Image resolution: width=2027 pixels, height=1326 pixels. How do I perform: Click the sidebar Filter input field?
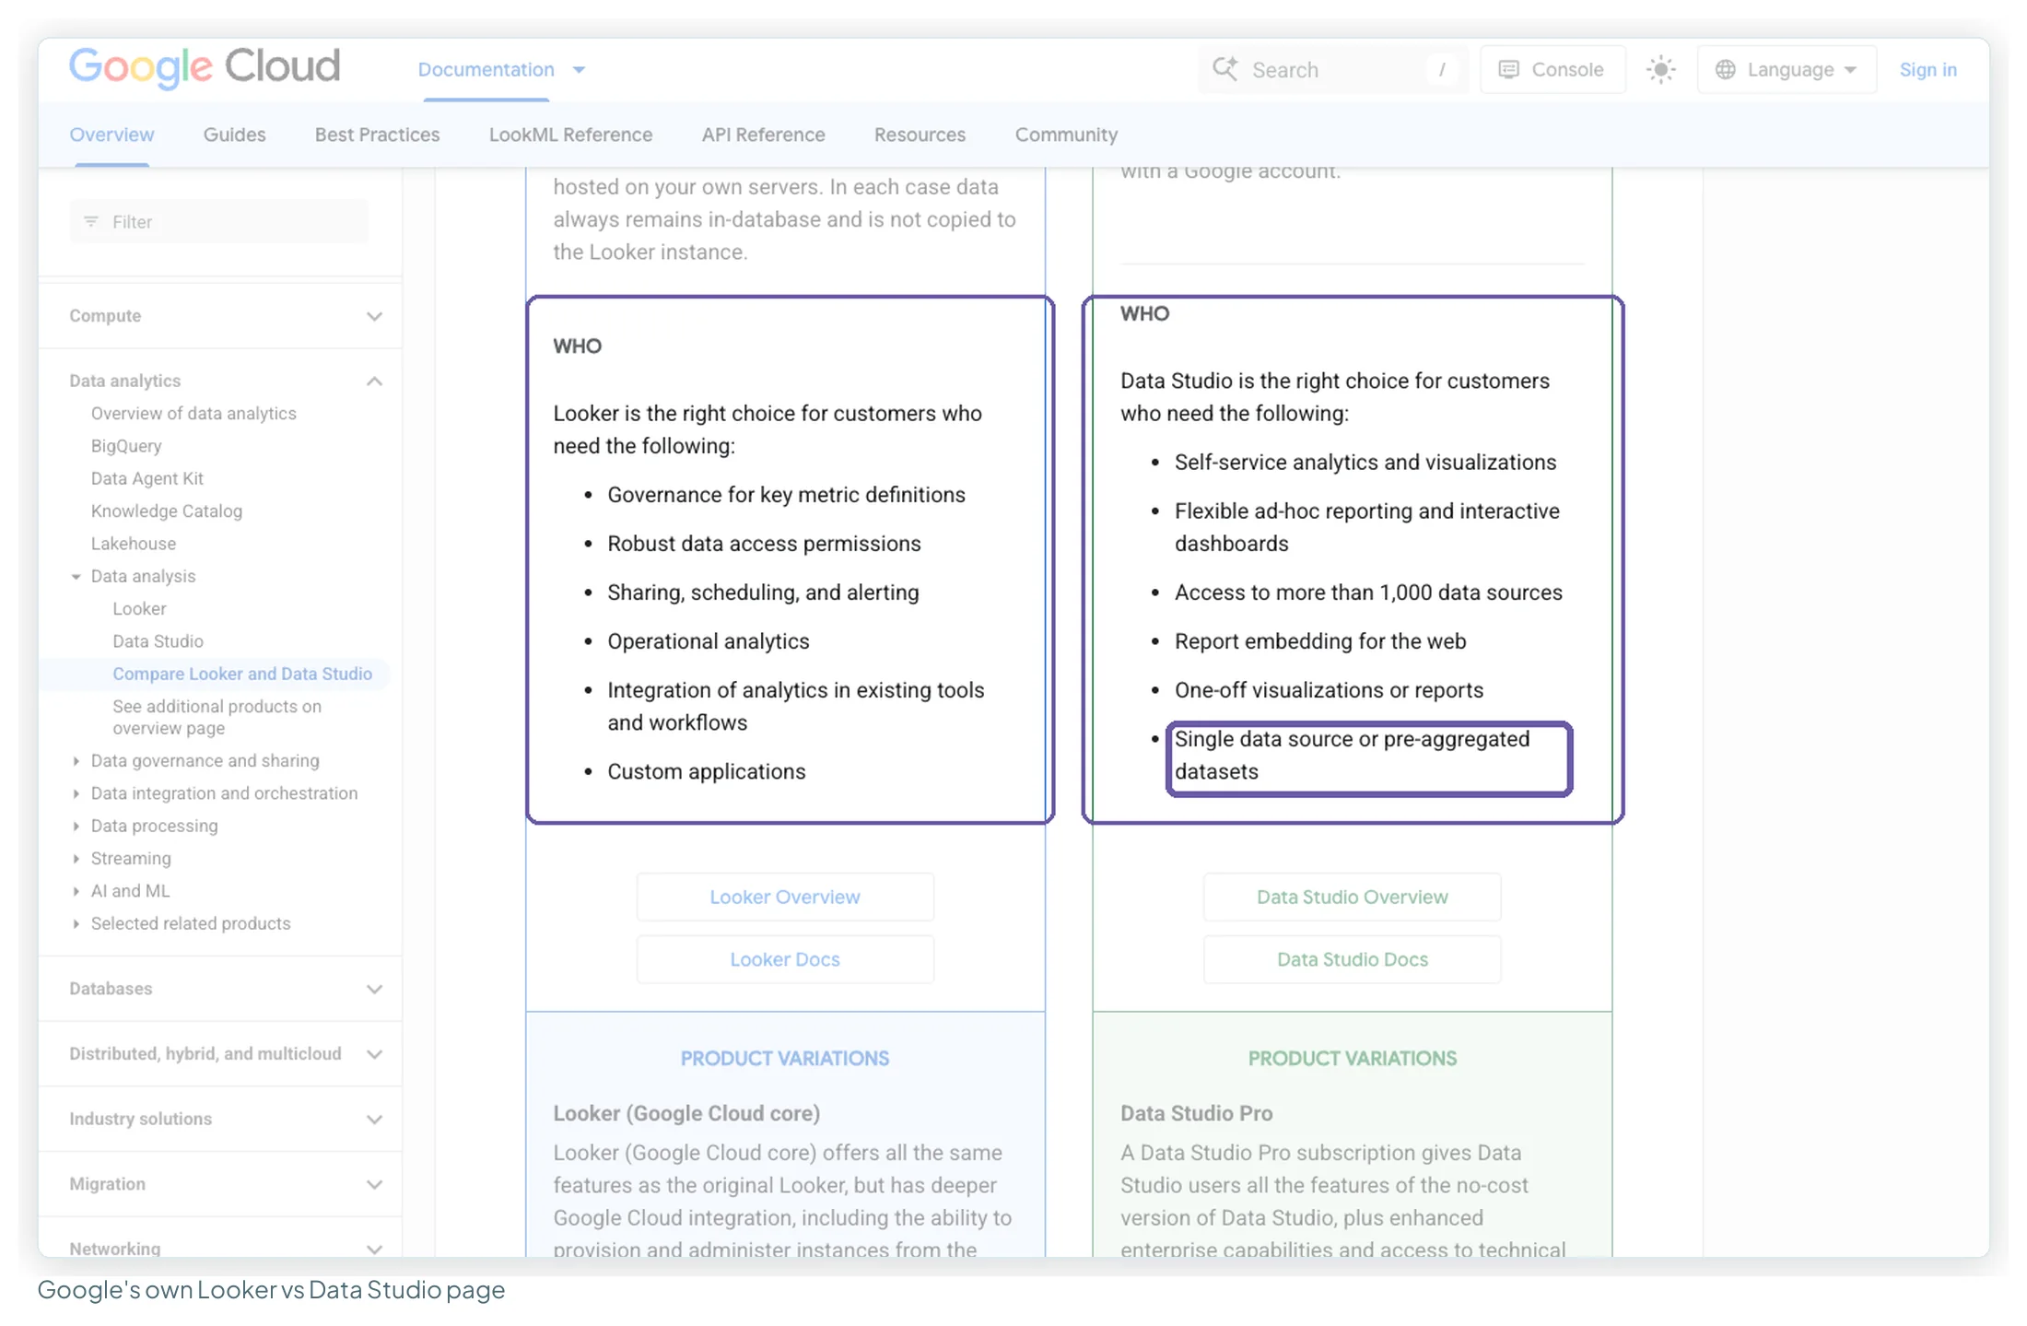219,221
